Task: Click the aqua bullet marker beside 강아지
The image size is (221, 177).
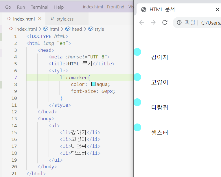Action: pyautogui.click(x=137, y=52)
